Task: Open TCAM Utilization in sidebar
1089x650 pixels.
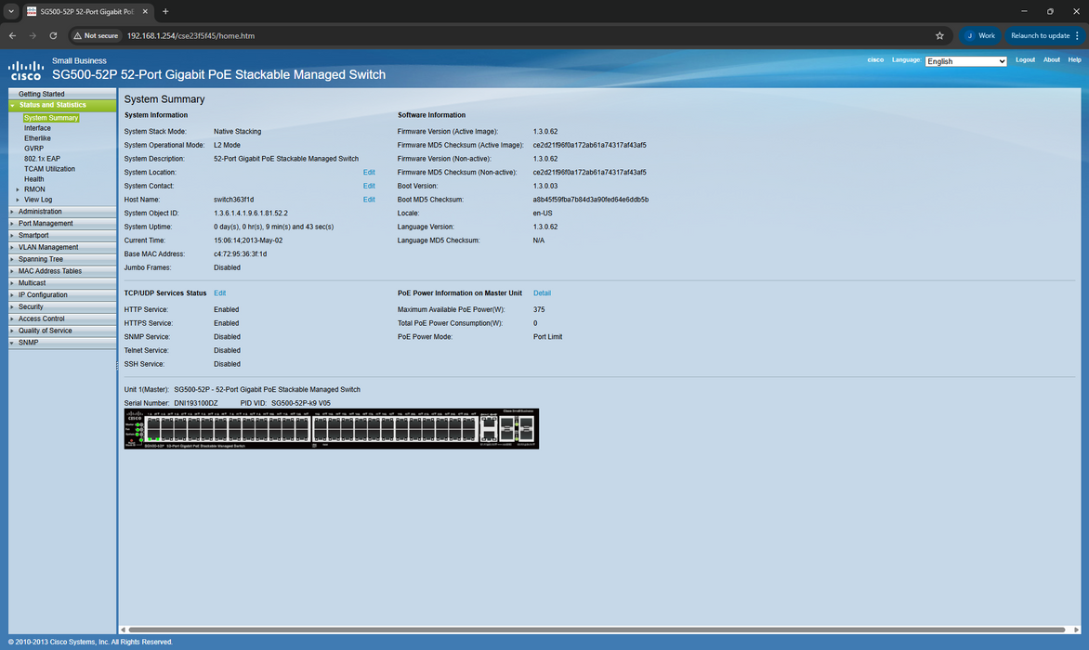Action: (49, 169)
